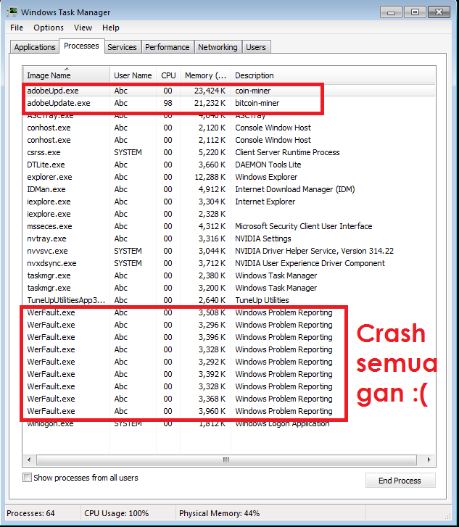Viewport: 459px width, 527px height.
Task: Select IDMan.exe process
Action: tap(228, 189)
